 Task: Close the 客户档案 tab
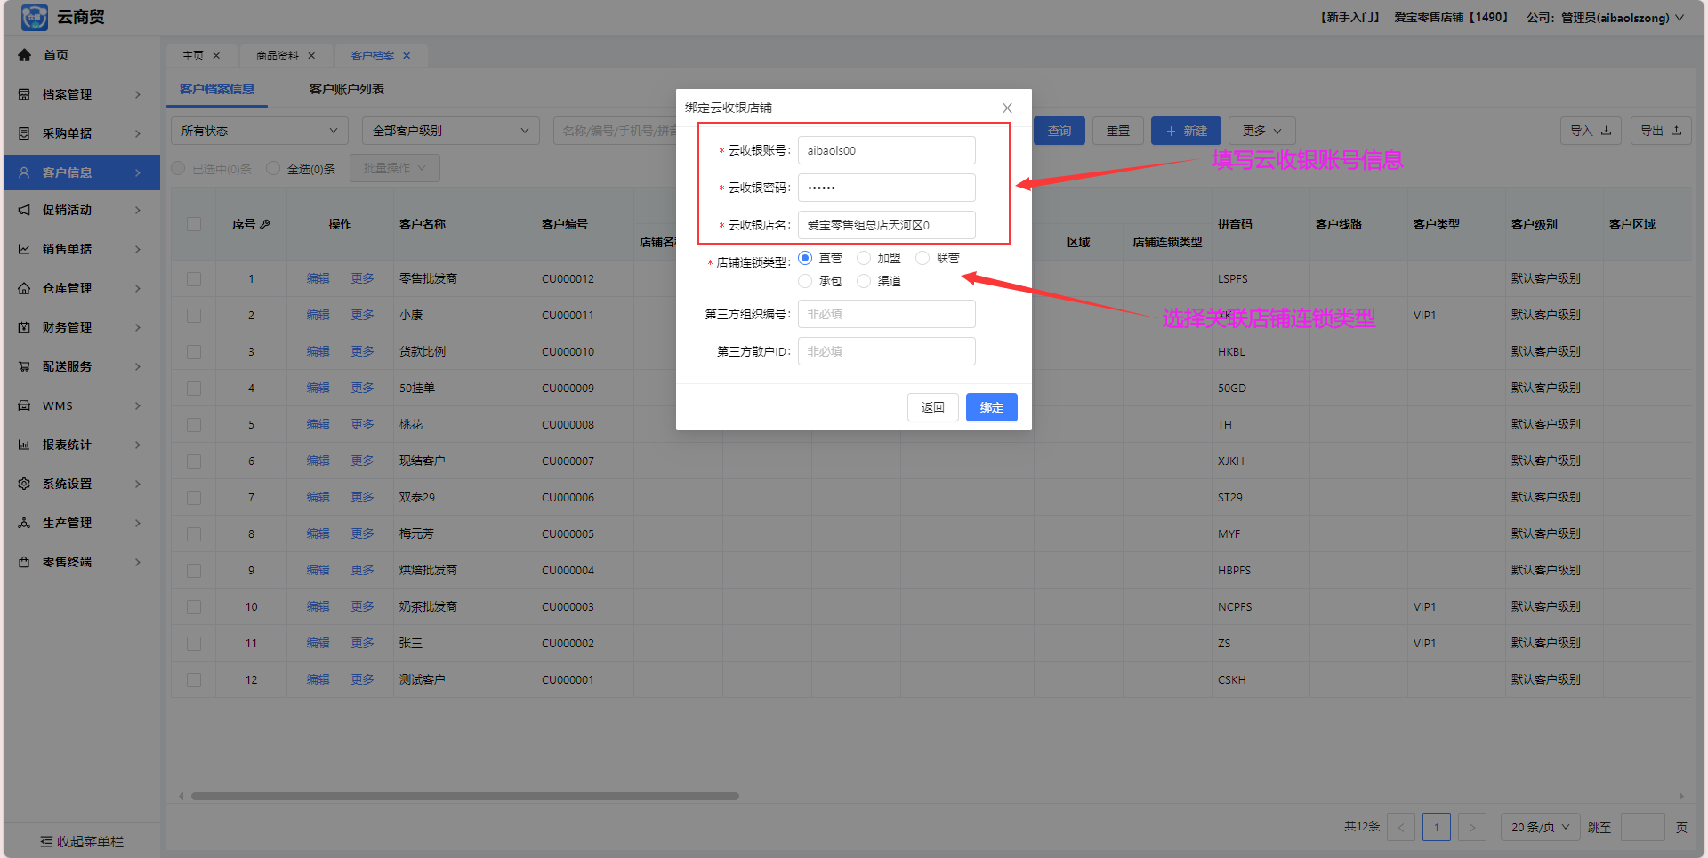point(407,55)
